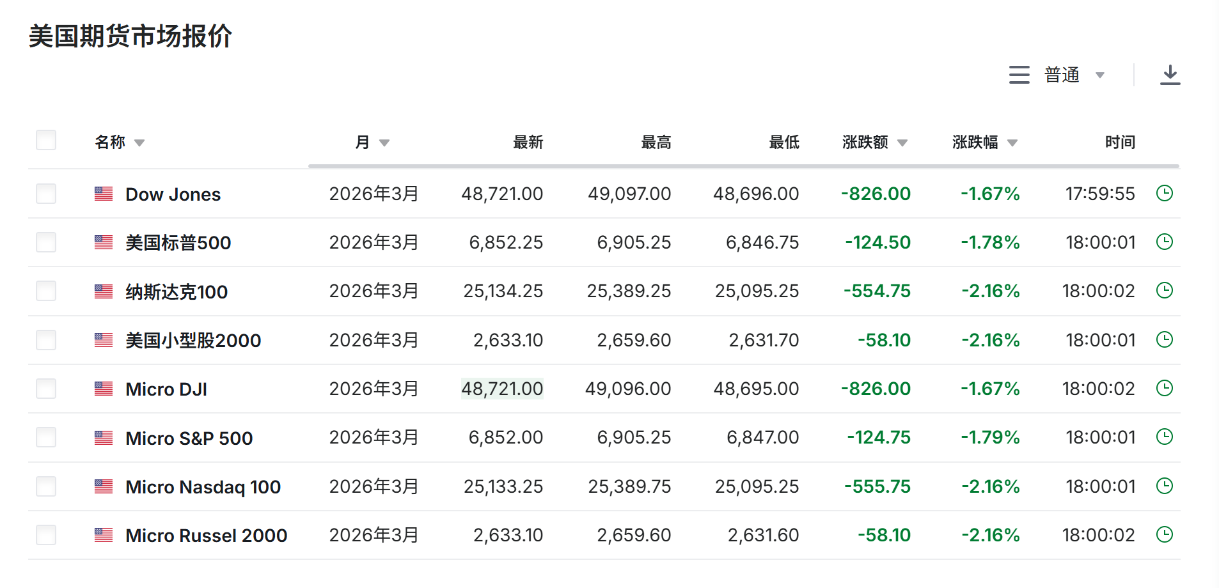1219x588 pixels.
Task: Click the highlighted 48,721.00 price cell
Action: click(x=502, y=388)
